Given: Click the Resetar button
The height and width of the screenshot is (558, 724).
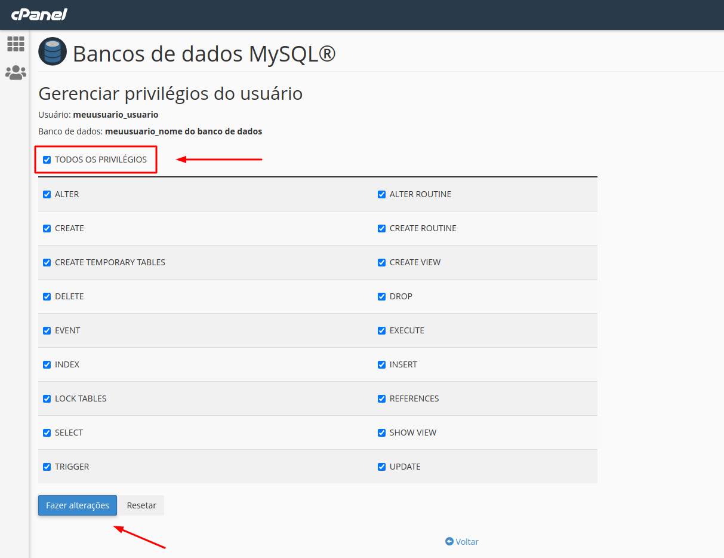Looking at the screenshot, I should tap(141, 505).
